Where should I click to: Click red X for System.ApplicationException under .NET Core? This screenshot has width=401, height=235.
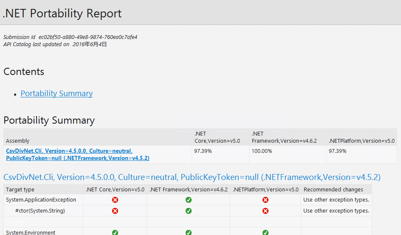[x=115, y=200]
